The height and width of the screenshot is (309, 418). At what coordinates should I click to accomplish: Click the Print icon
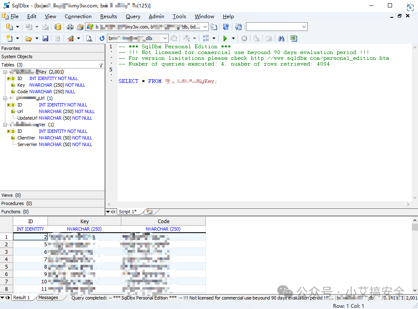pos(70,27)
